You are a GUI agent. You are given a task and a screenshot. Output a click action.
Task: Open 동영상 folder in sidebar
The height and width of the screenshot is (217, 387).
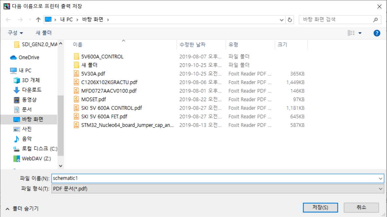click(25, 100)
